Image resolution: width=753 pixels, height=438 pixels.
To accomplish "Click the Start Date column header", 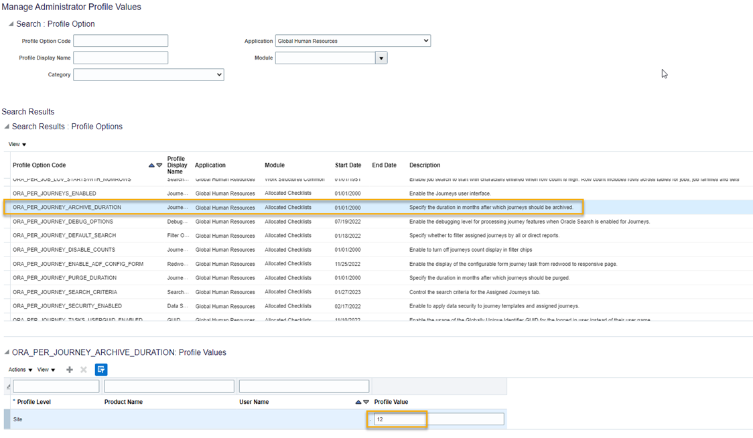I will (348, 165).
